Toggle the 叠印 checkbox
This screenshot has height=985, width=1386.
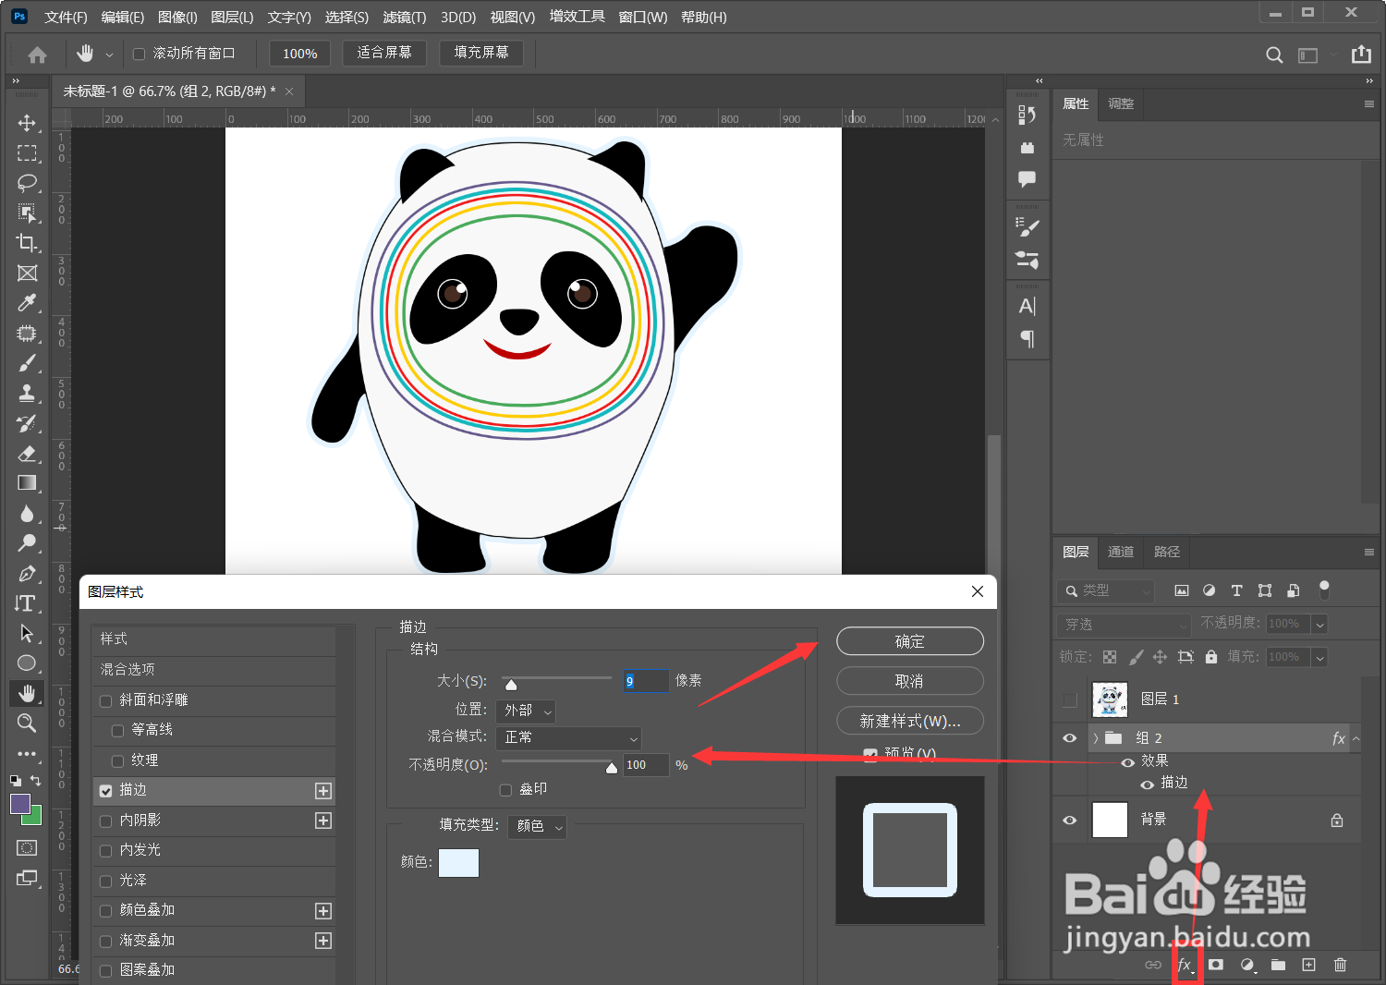pos(505,790)
